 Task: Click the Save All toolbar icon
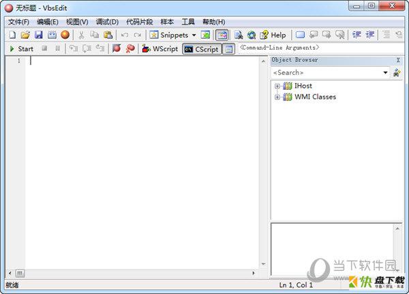52,35
